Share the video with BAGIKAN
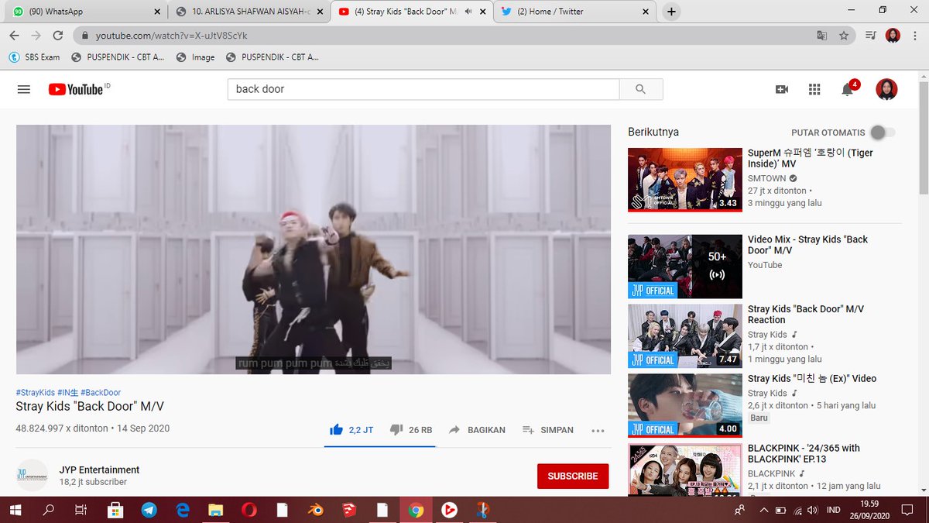 click(476, 430)
